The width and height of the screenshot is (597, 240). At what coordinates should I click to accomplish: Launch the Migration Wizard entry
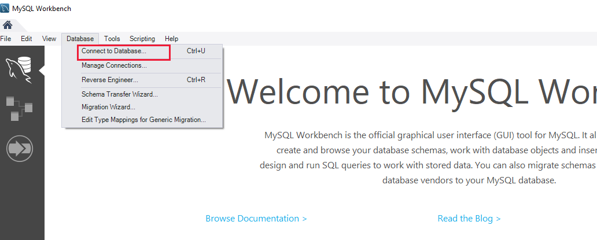click(142, 107)
